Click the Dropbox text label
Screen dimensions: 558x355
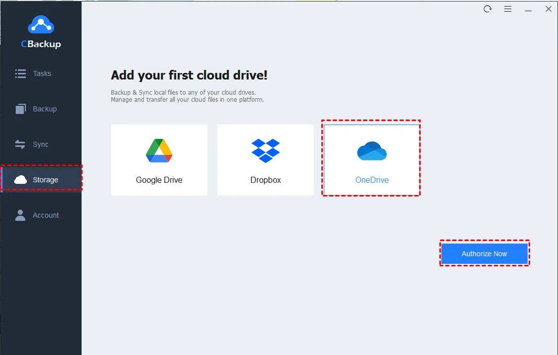tap(266, 180)
